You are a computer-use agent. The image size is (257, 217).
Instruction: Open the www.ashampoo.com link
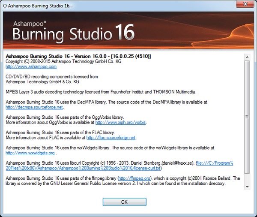pos(31,67)
